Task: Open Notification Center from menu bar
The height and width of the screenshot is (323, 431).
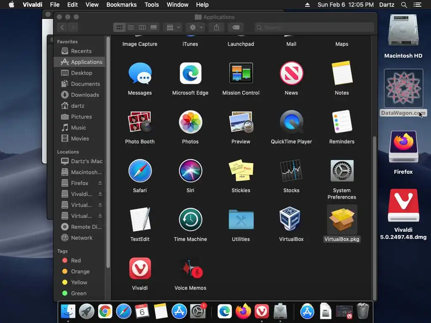Action: pyautogui.click(x=418, y=5)
